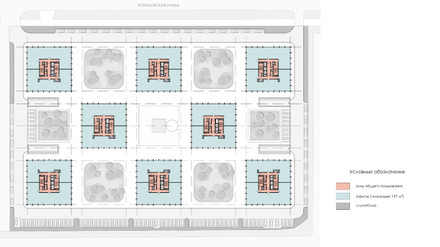
Task: Click the 'Кузнецовская улица' street label
Action: (x=158, y=5)
